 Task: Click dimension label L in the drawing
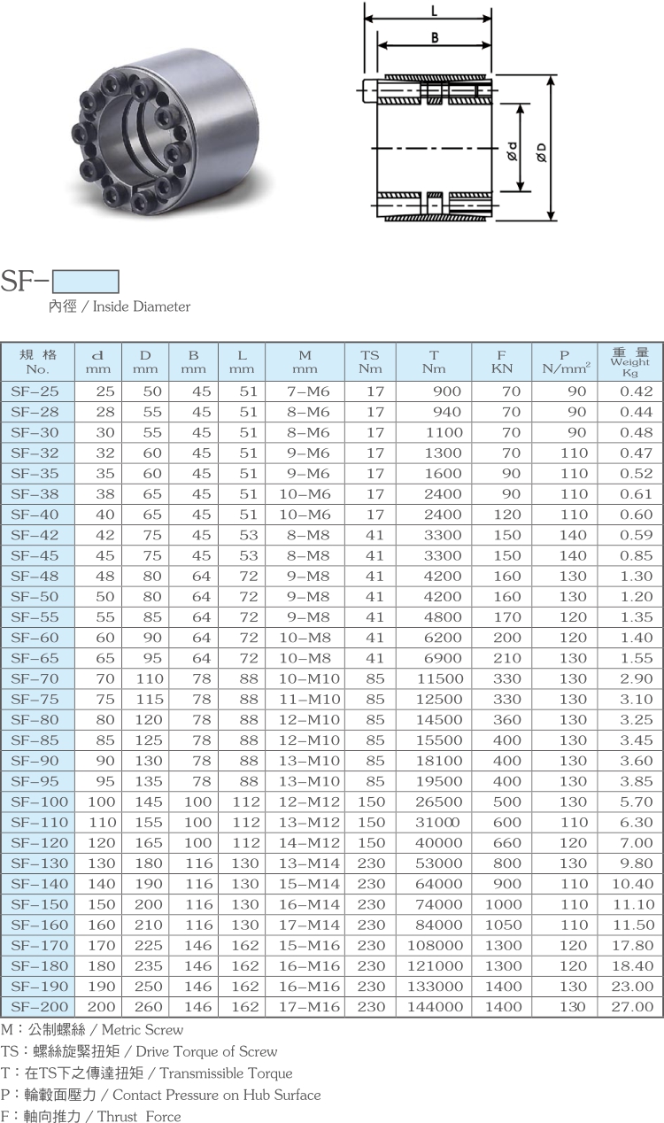click(436, 12)
